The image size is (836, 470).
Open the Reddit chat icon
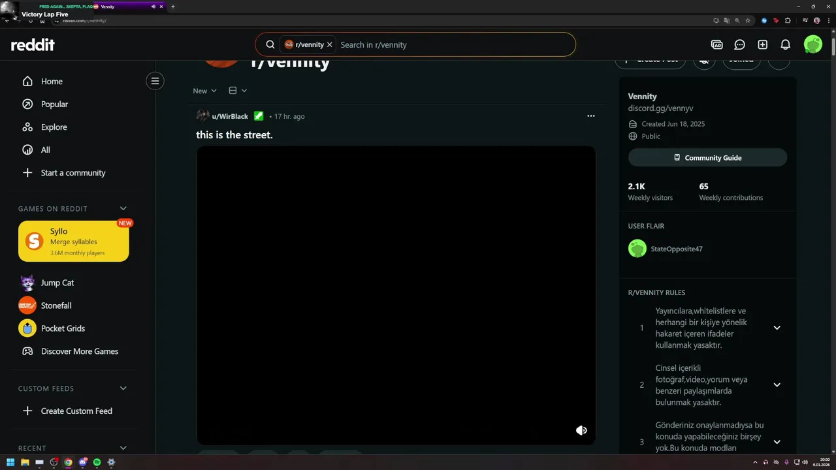[x=739, y=44]
